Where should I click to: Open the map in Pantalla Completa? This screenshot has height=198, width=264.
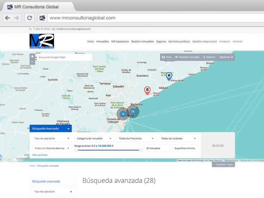coord(187,57)
